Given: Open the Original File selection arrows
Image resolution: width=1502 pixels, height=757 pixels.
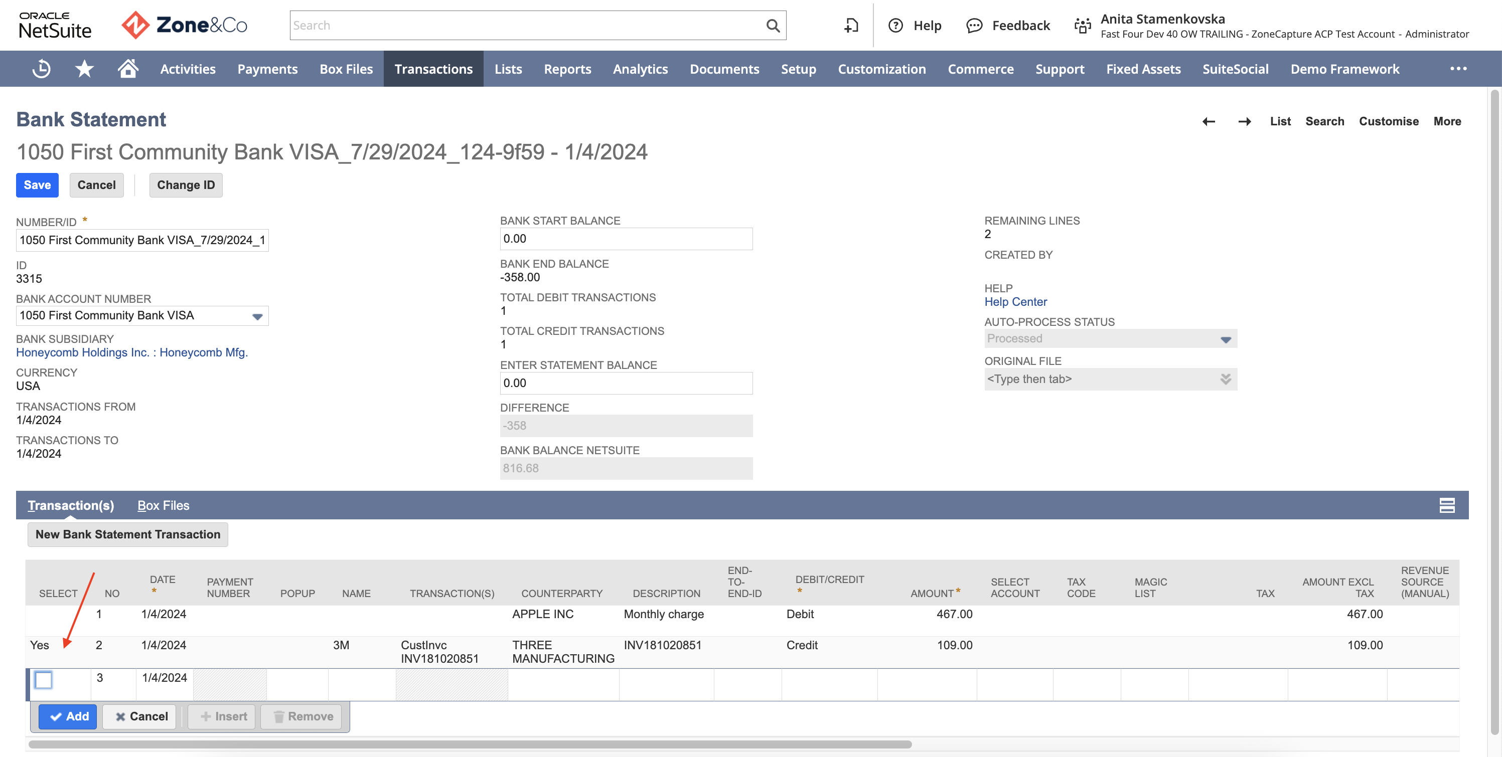Looking at the screenshot, I should [x=1226, y=380].
